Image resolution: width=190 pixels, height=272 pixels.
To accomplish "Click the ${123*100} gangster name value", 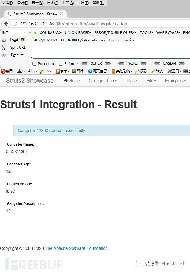I will 17,152.
